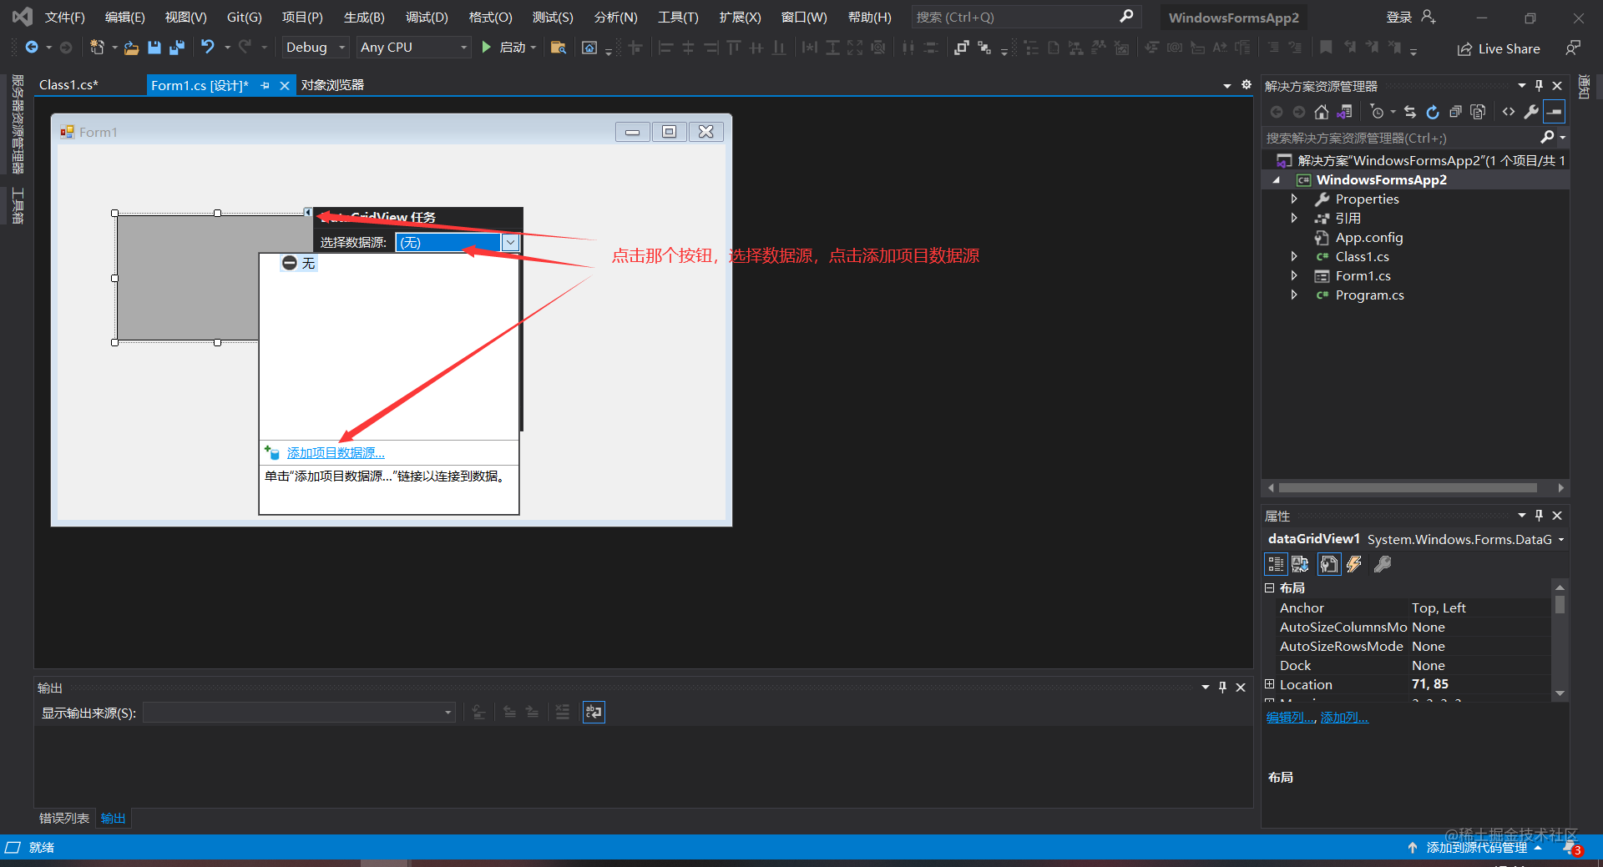Expand the Program.cs tree node
1603x867 pixels.
(x=1294, y=295)
